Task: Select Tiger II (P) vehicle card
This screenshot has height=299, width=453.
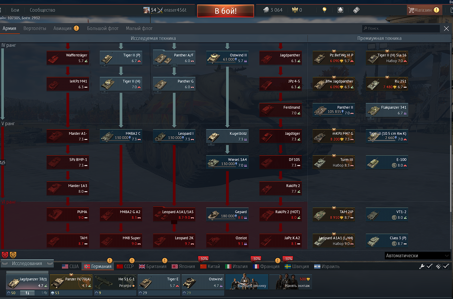Action: click(x=121, y=58)
